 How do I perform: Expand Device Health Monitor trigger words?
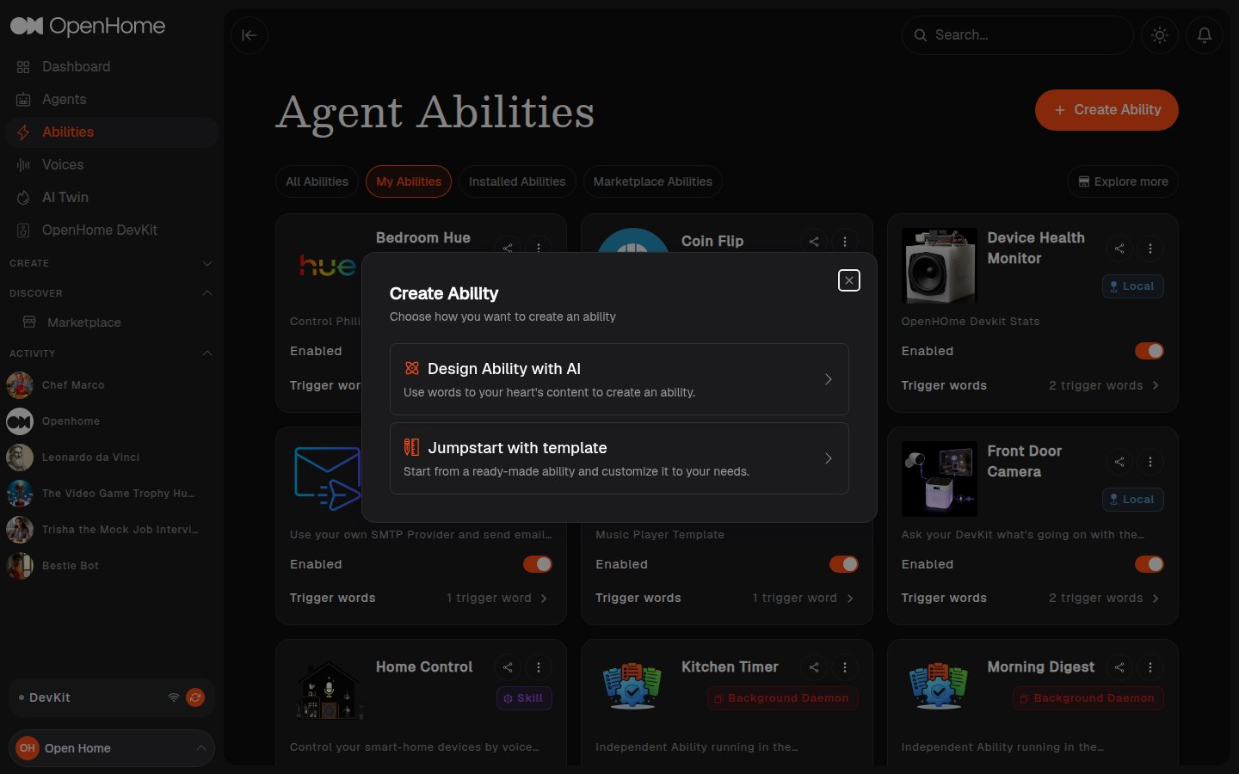1104,385
